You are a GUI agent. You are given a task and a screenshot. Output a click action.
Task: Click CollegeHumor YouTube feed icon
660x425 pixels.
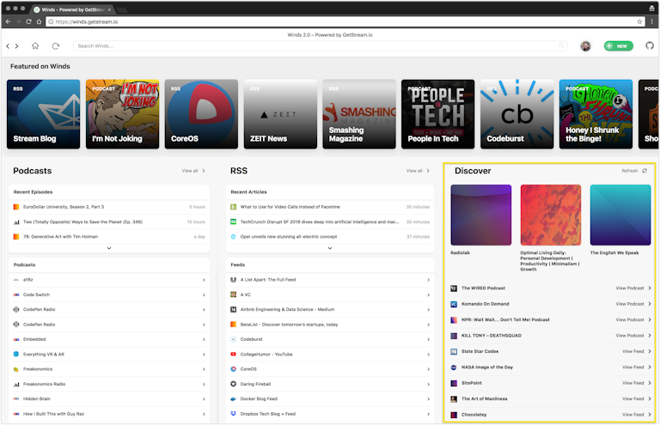tap(233, 355)
